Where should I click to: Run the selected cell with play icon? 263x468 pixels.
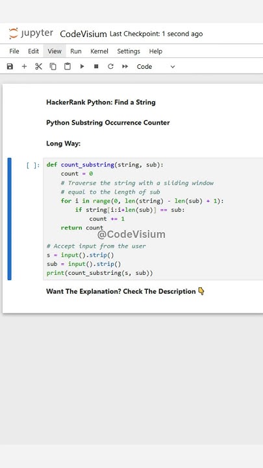pyautogui.click(x=82, y=66)
